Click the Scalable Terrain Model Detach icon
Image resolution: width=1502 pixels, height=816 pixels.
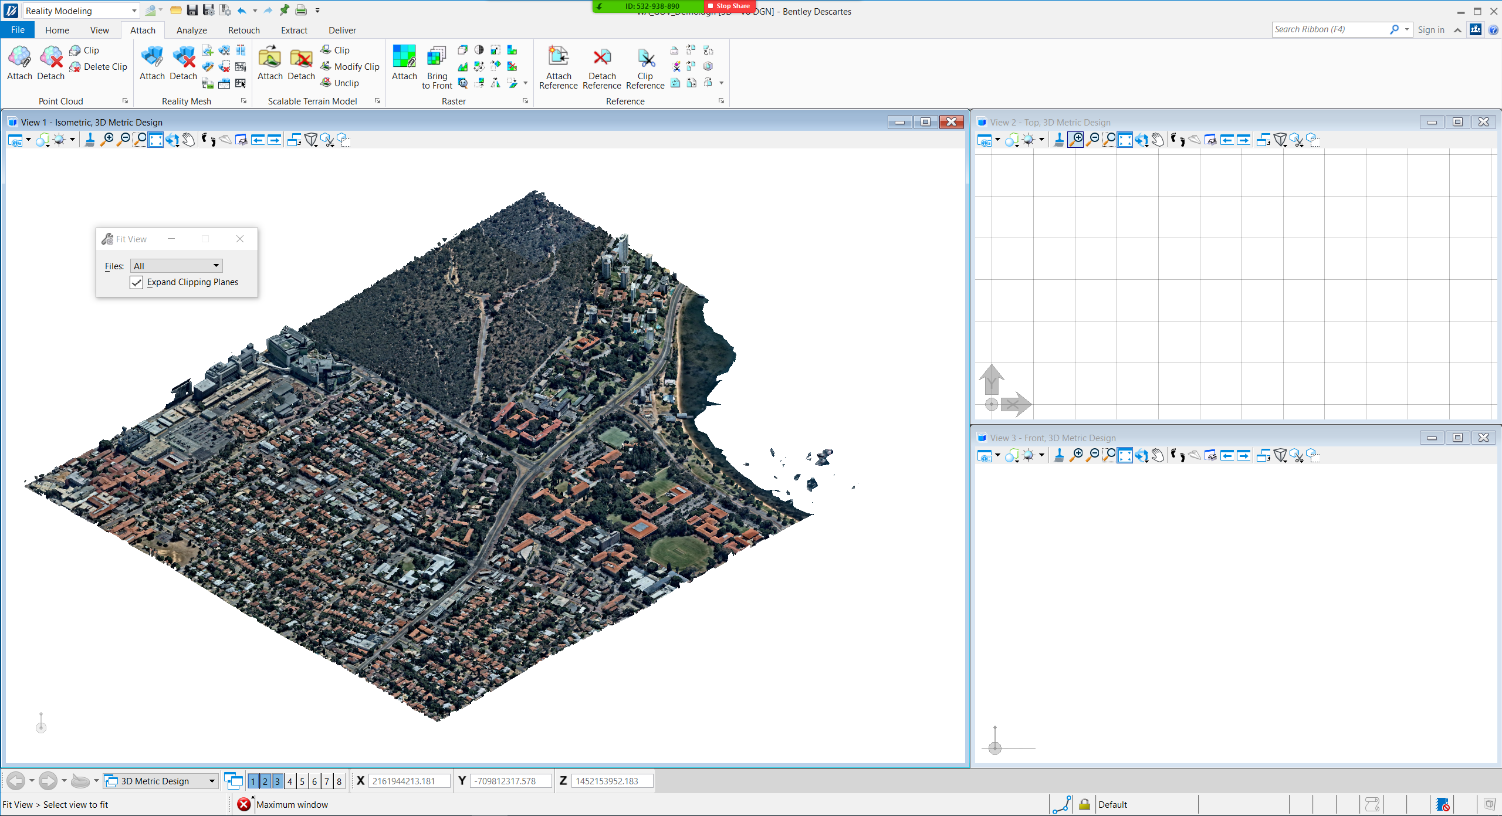pyautogui.click(x=302, y=57)
